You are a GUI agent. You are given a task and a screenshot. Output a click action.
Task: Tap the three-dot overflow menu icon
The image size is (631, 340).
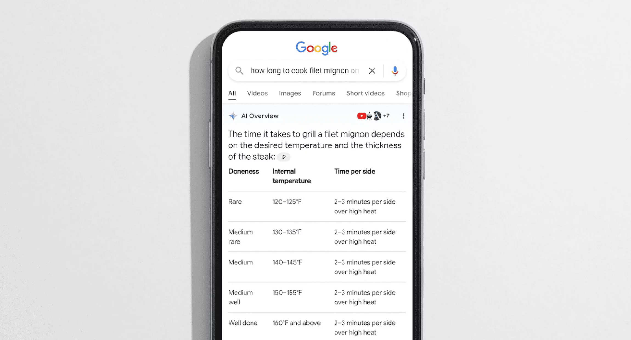point(402,117)
